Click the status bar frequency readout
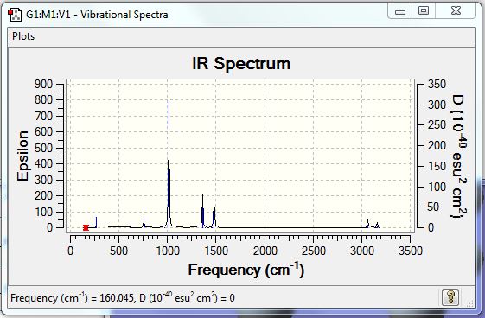 (123, 298)
